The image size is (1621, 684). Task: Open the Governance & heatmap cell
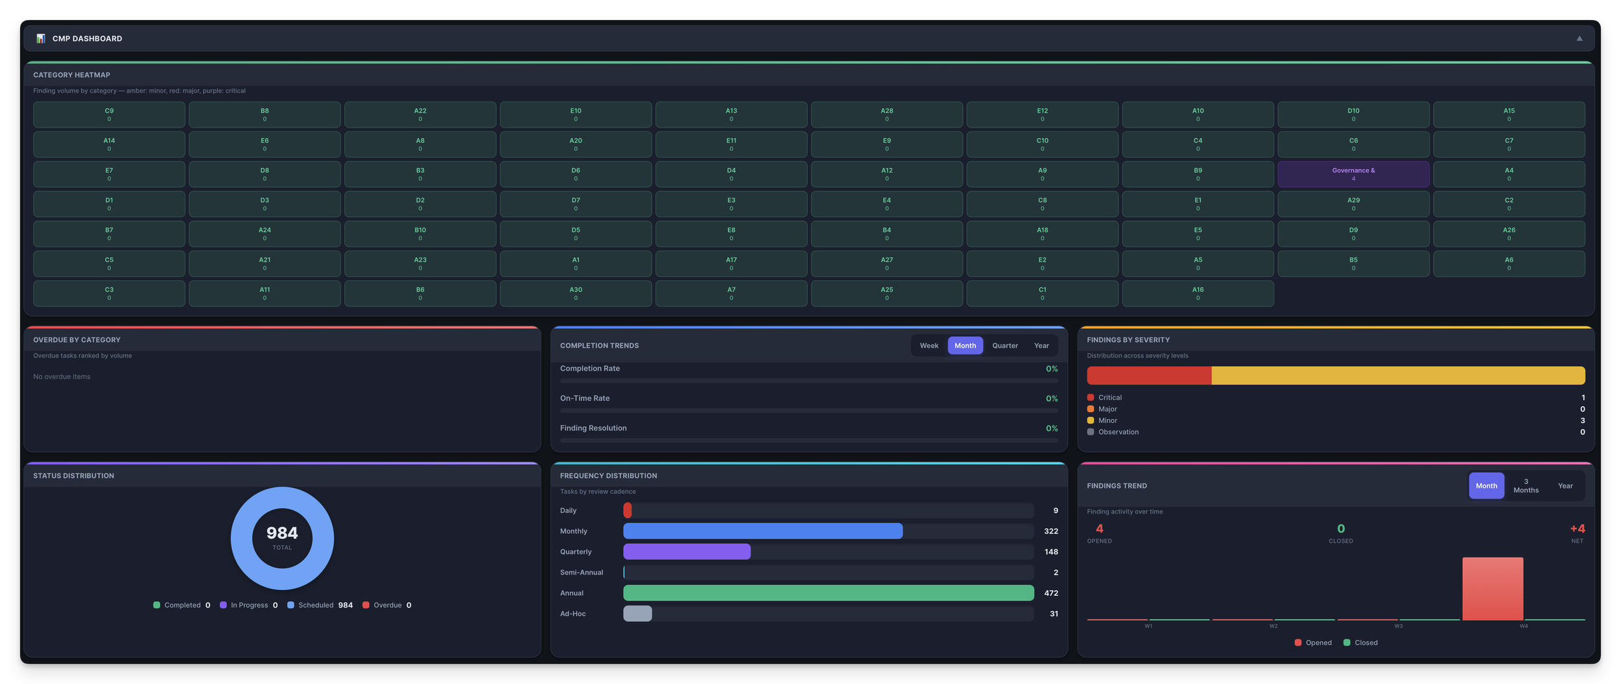(x=1353, y=174)
